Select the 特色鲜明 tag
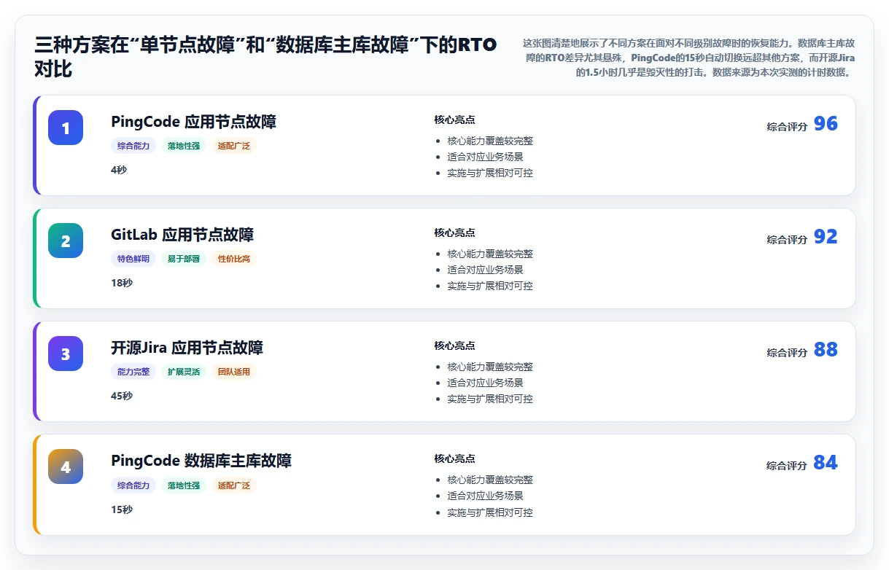 coord(133,259)
